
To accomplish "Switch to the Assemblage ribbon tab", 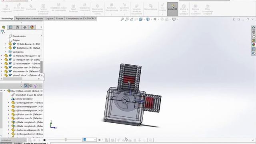I will click(7, 18).
